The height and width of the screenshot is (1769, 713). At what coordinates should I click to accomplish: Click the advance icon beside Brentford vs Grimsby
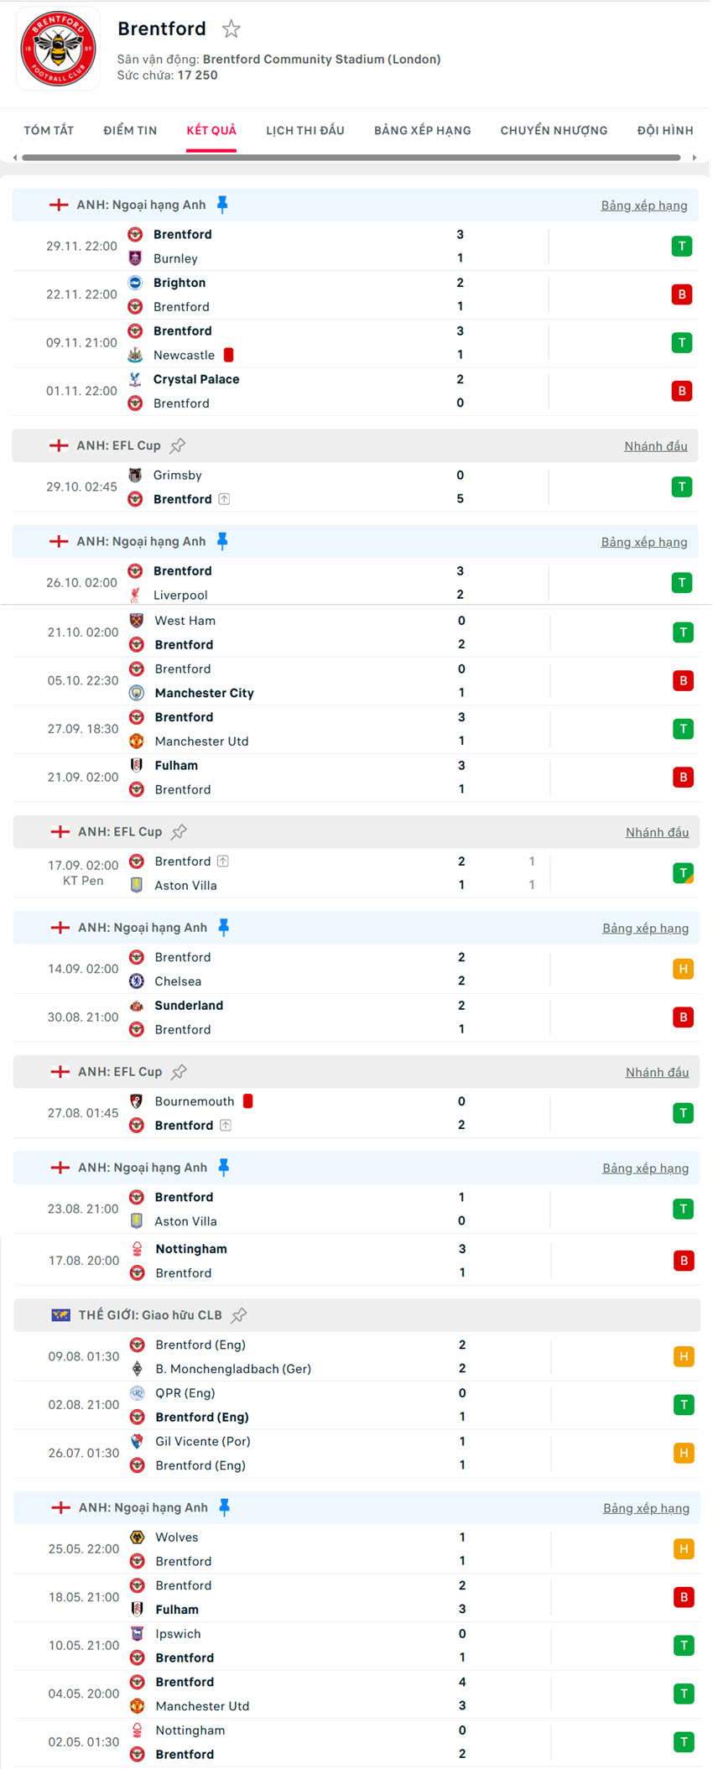click(224, 499)
